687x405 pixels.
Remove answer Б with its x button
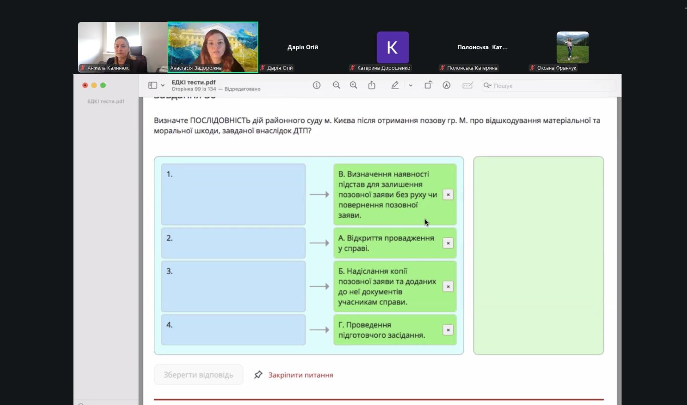[448, 286]
